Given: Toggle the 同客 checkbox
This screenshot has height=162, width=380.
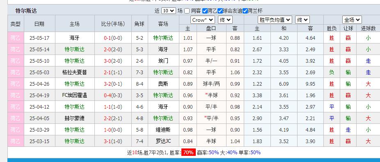Looking at the screenshot, I should point(187,11).
